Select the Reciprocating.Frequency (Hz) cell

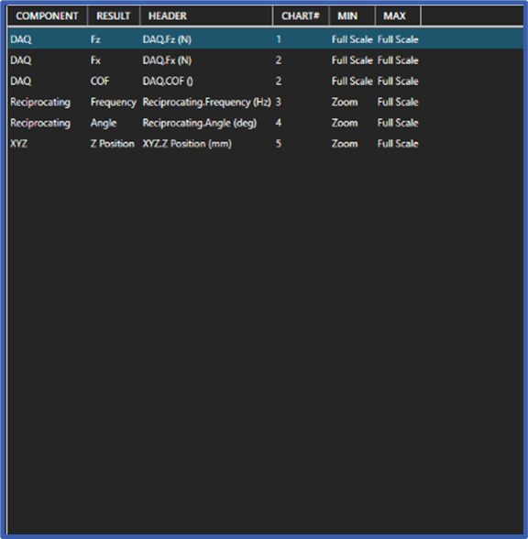(x=206, y=103)
